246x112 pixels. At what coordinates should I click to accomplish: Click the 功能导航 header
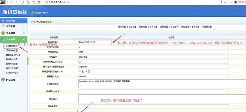point(14,20)
